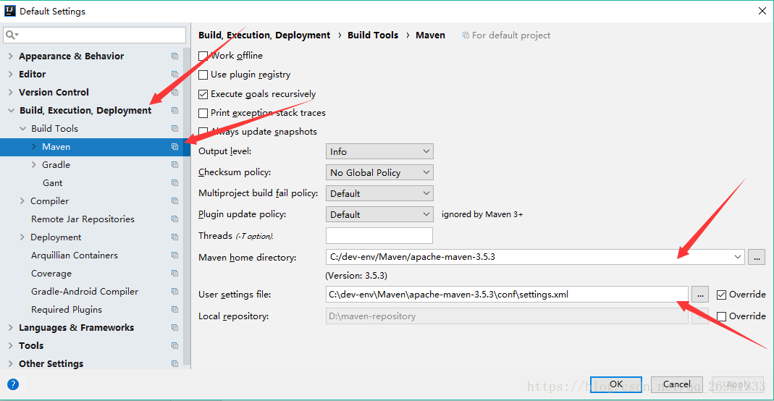The image size is (774, 401).
Task: Check Override for Local repository
Action: click(721, 316)
